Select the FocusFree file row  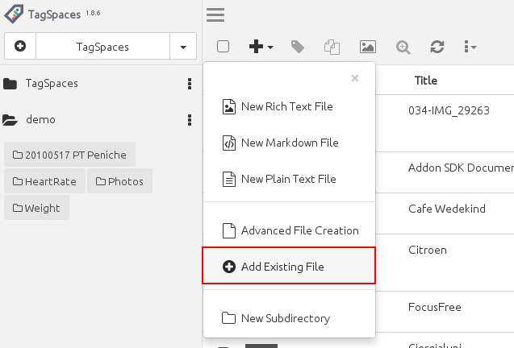click(x=435, y=308)
